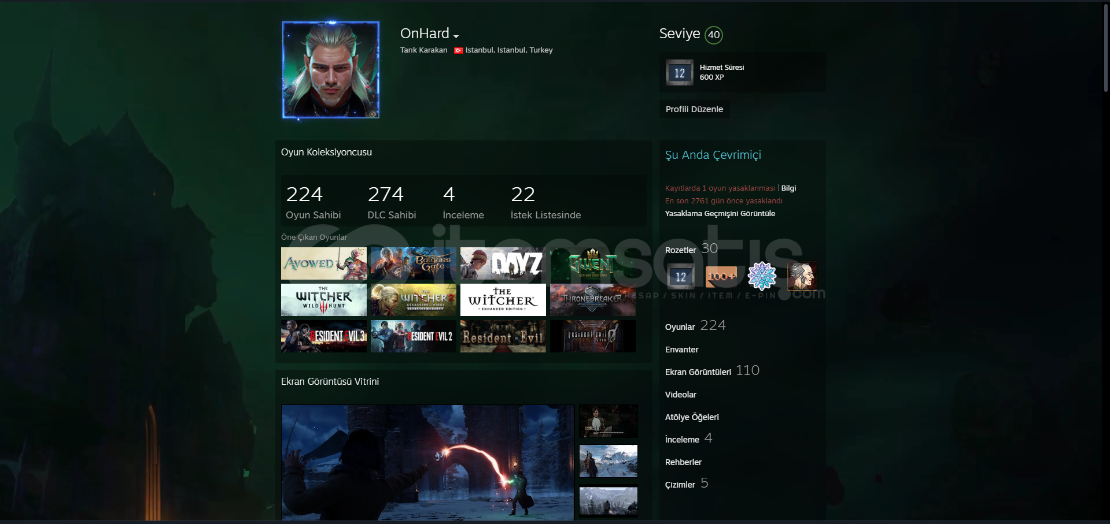Screen dimensions: 1110x524
Task: Click the page vertical scrollbar
Action: click(x=1106, y=47)
